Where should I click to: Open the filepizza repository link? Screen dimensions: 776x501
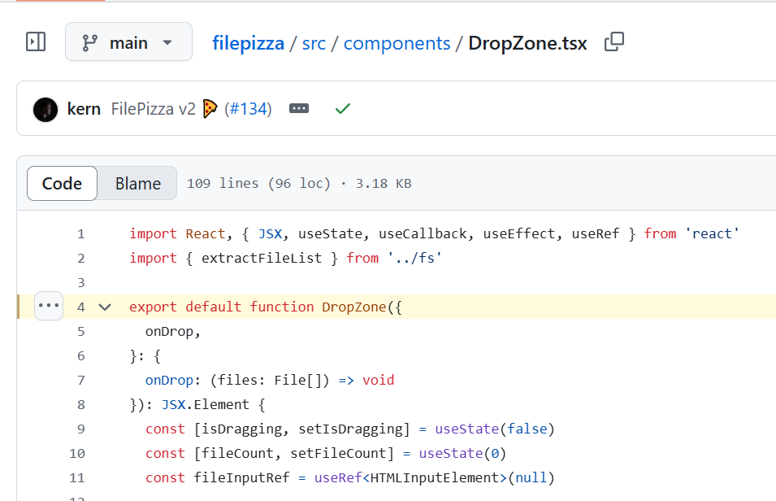(248, 43)
